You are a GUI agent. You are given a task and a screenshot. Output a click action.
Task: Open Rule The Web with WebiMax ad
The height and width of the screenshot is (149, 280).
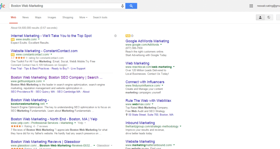click(148, 101)
